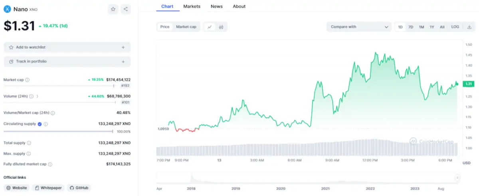Viewport: 479px width, 196px height.
Task: Open Total supply info icon
Action: 29,143
